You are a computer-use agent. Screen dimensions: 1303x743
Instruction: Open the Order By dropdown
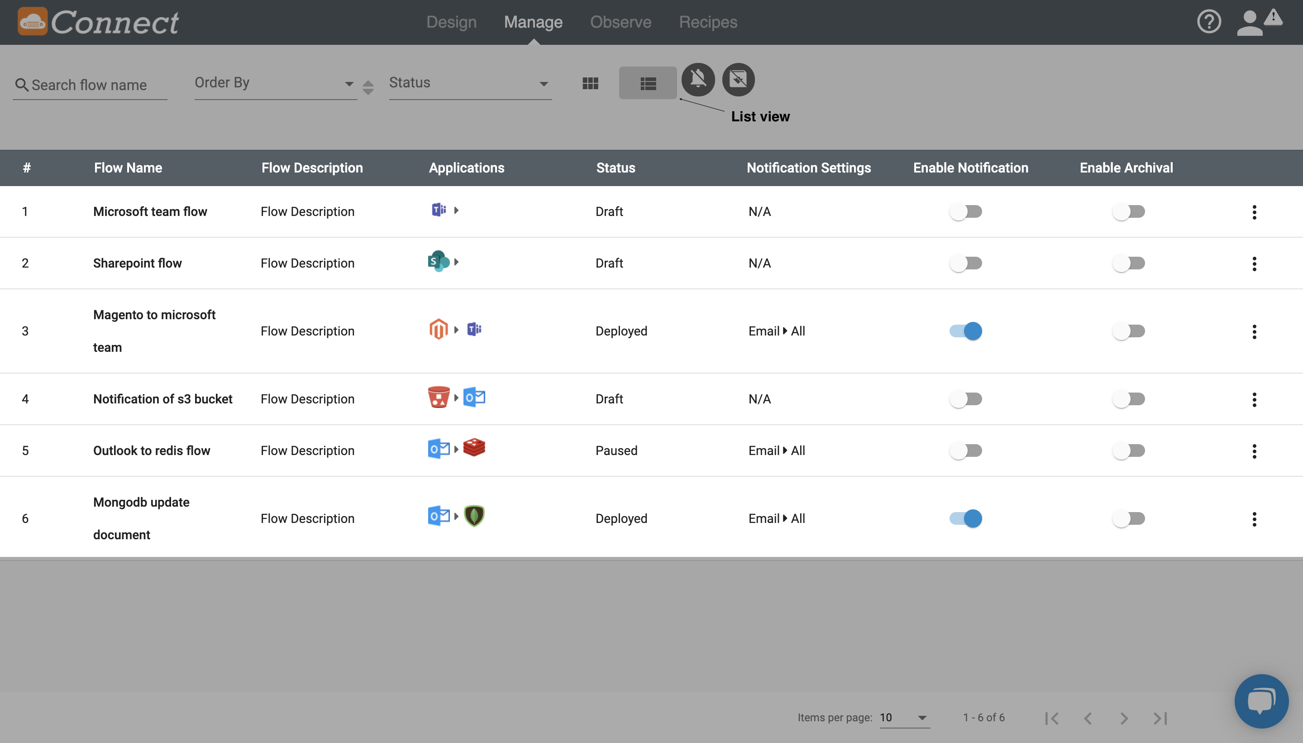pos(275,83)
